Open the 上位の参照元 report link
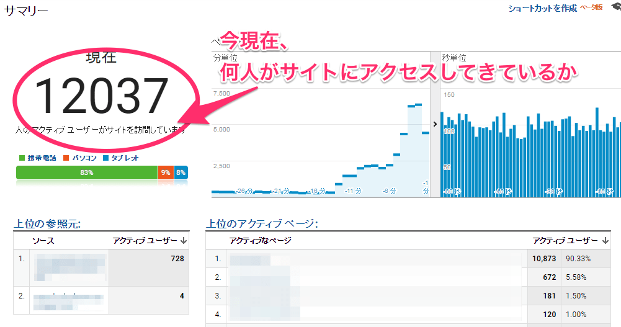The image size is (621, 327). pyautogui.click(x=47, y=223)
